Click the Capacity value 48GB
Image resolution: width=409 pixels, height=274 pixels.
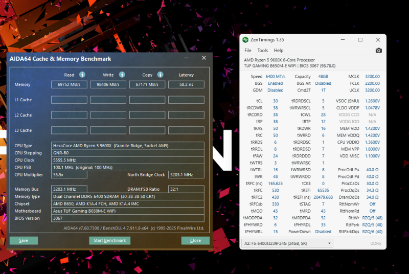point(323,76)
